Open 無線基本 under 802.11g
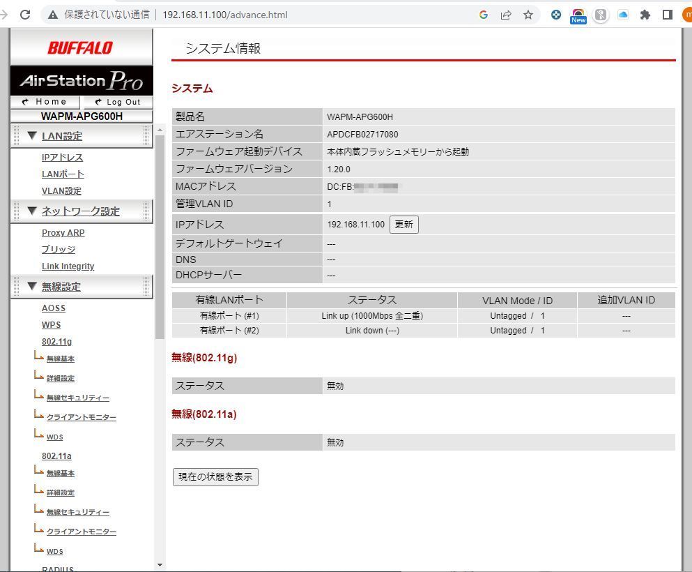This screenshot has height=572, width=692. pyautogui.click(x=61, y=359)
